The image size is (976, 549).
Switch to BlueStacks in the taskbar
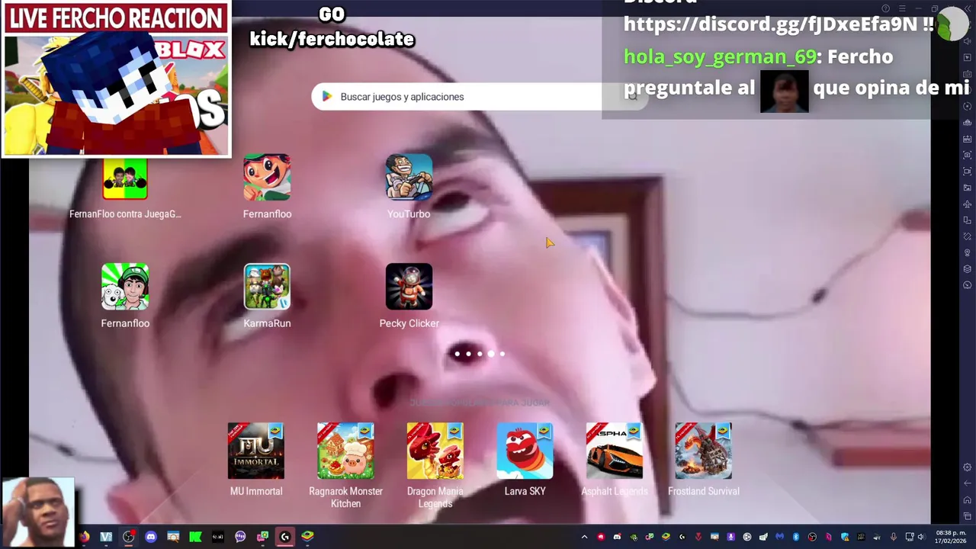[x=307, y=537]
